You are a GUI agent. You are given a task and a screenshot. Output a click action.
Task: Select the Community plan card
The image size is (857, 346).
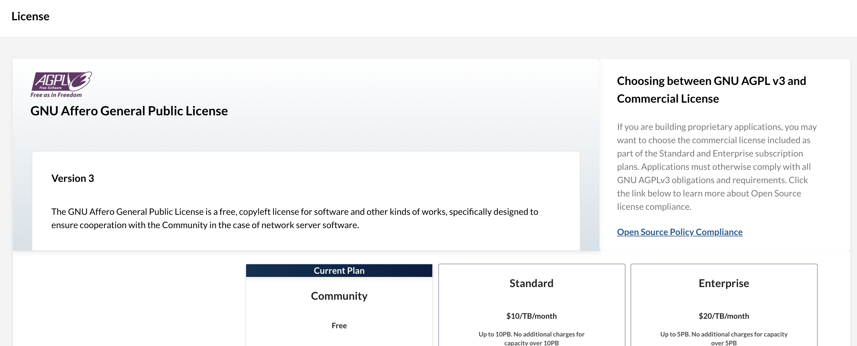tap(339, 311)
